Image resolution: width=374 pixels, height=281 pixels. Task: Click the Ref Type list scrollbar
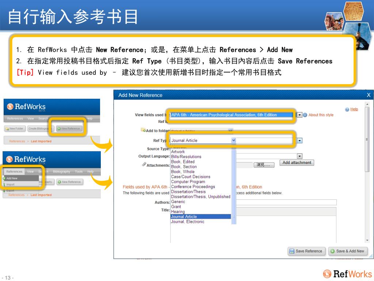pyautogui.click(x=233, y=187)
